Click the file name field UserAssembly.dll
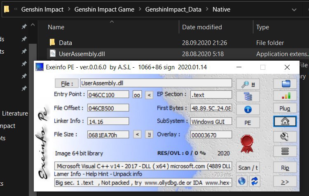The height and width of the screenshot is (196, 309). 156,83
